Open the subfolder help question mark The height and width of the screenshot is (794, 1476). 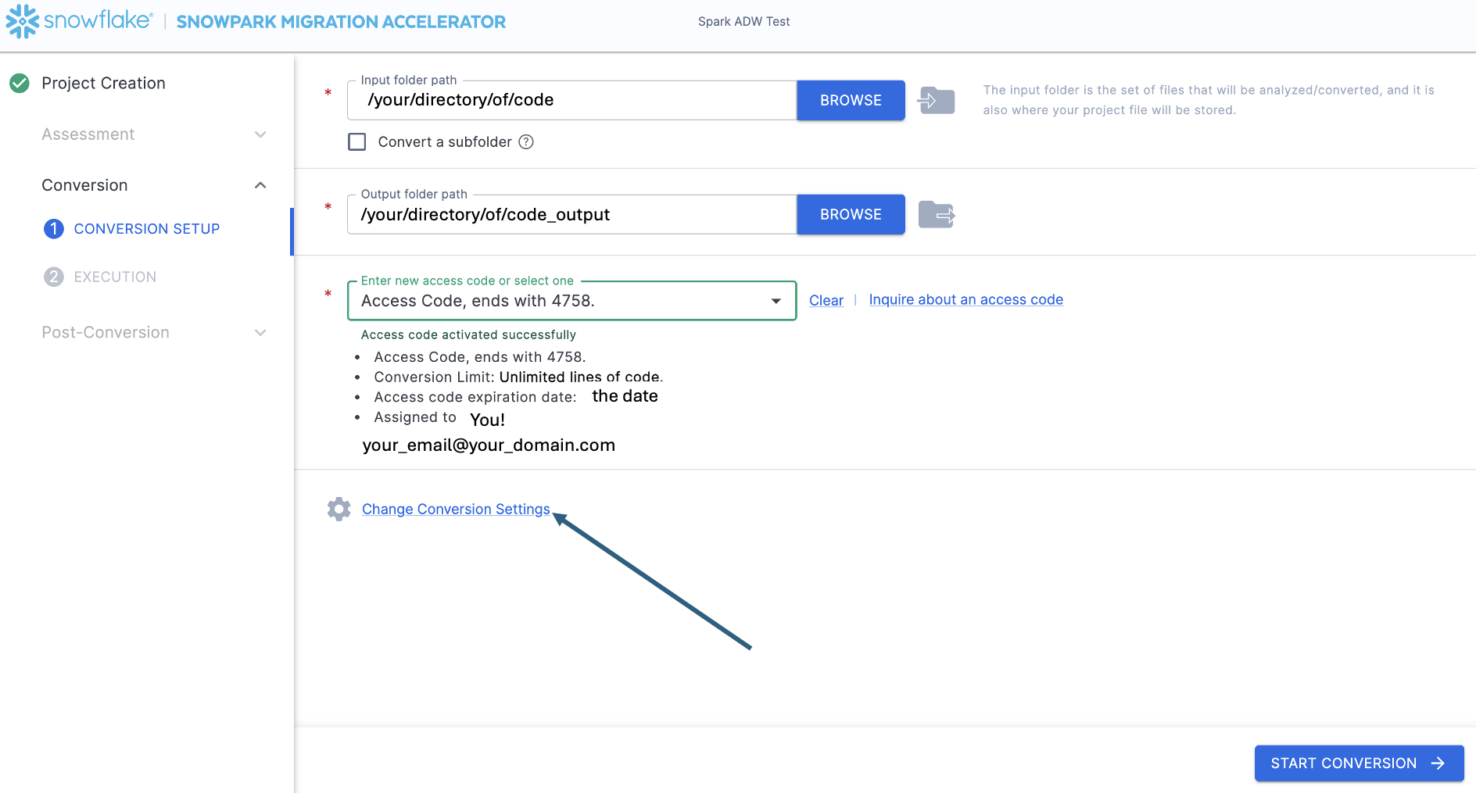tap(526, 141)
